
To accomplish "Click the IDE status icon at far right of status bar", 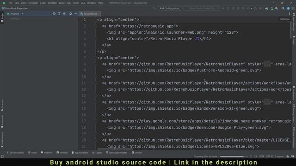I will pyautogui.click(x=293, y=156).
